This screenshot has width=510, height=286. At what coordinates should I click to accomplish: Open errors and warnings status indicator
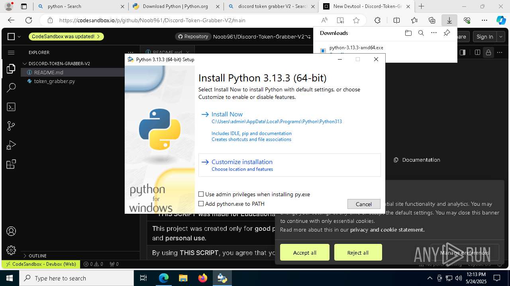click(x=93, y=264)
